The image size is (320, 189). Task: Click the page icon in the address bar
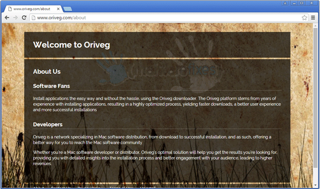33,18
